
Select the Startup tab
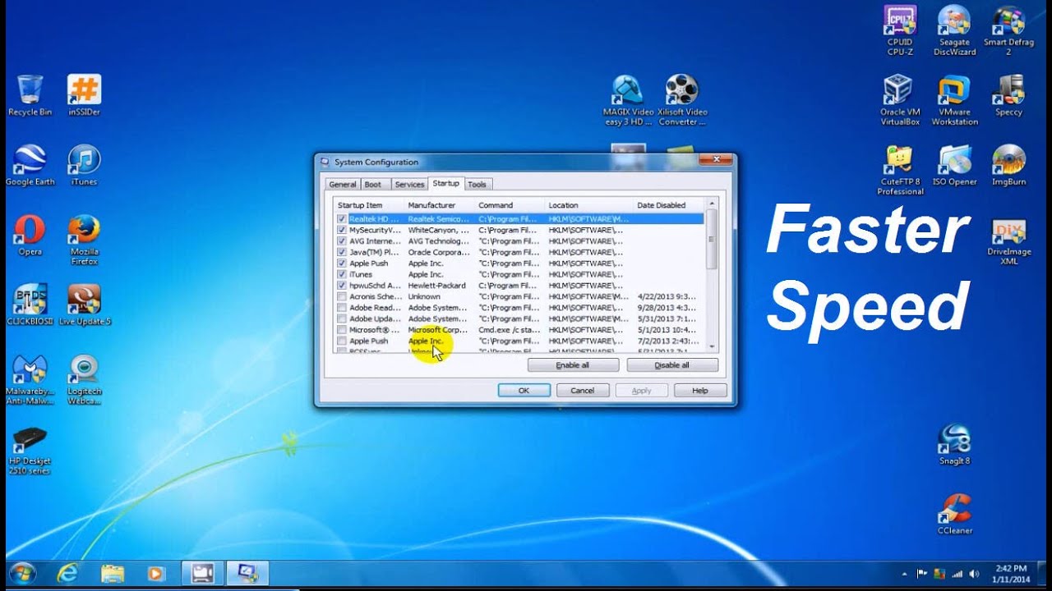446,183
